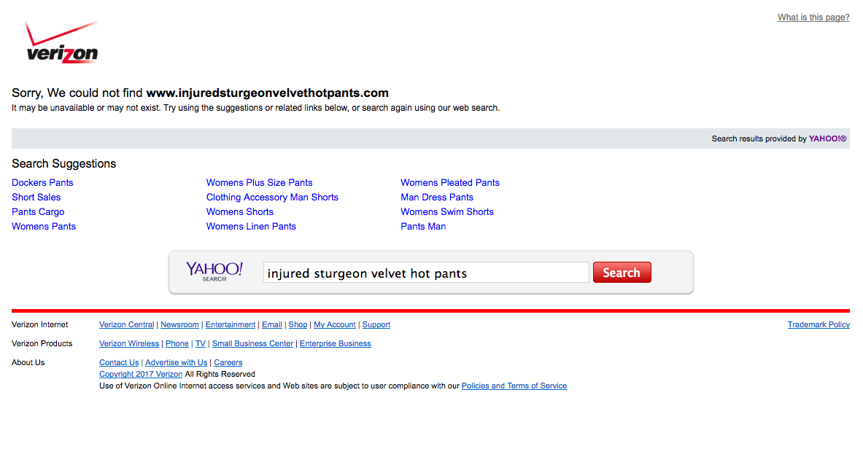The width and height of the screenshot is (863, 457).
Task: Focus the Yahoo search text field
Action: (426, 273)
